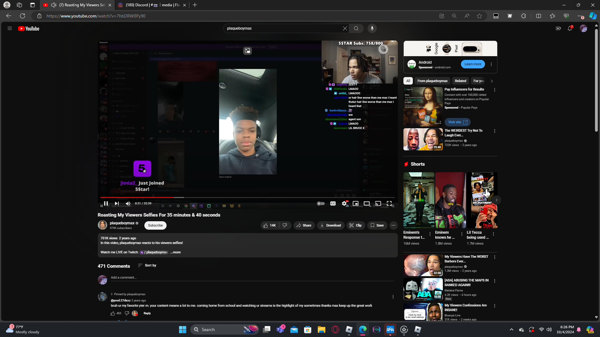Open the Sort by comments dropdown
600x337 pixels.
point(147,266)
